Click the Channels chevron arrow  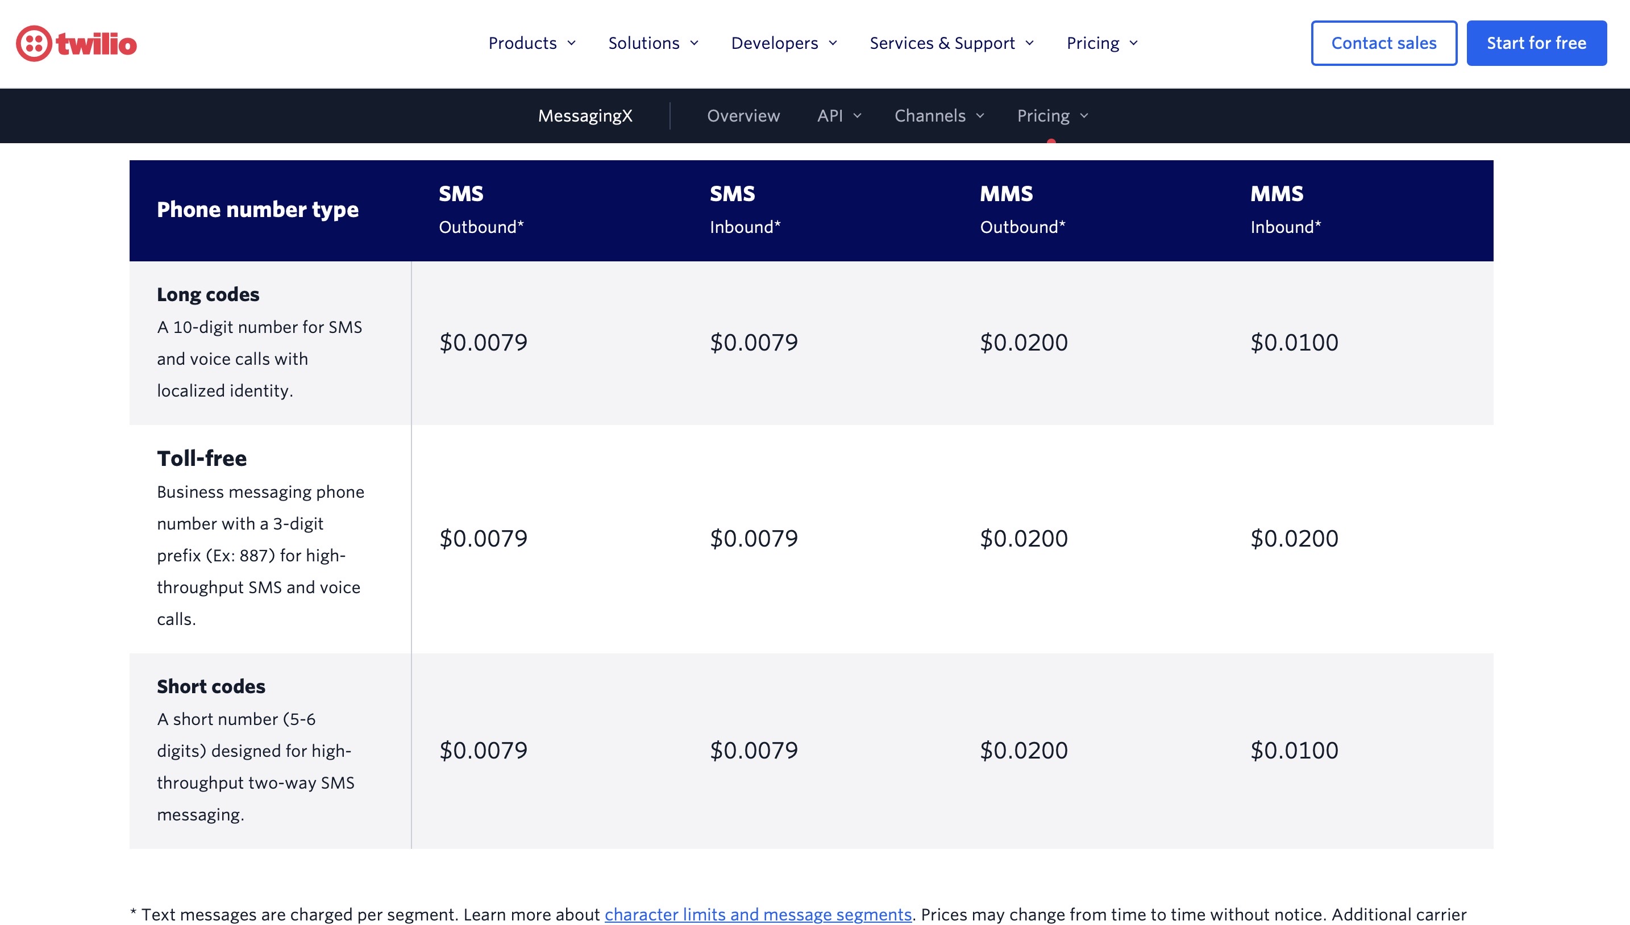tap(980, 116)
